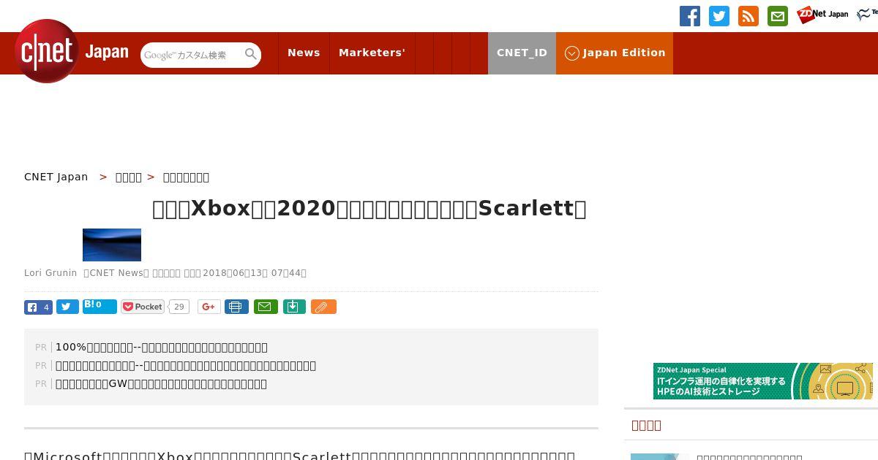The height and width of the screenshot is (460, 878).
Task: Open the RSS feed icon
Action: tap(748, 16)
